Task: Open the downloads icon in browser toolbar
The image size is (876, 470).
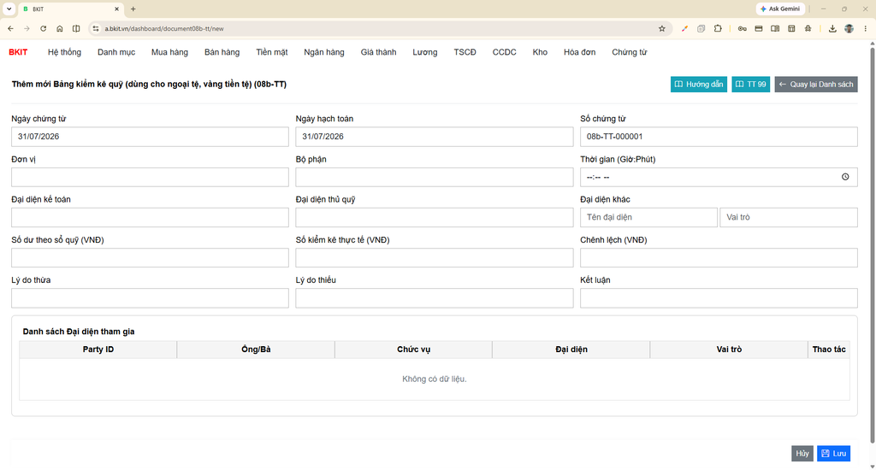Action: pos(832,28)
